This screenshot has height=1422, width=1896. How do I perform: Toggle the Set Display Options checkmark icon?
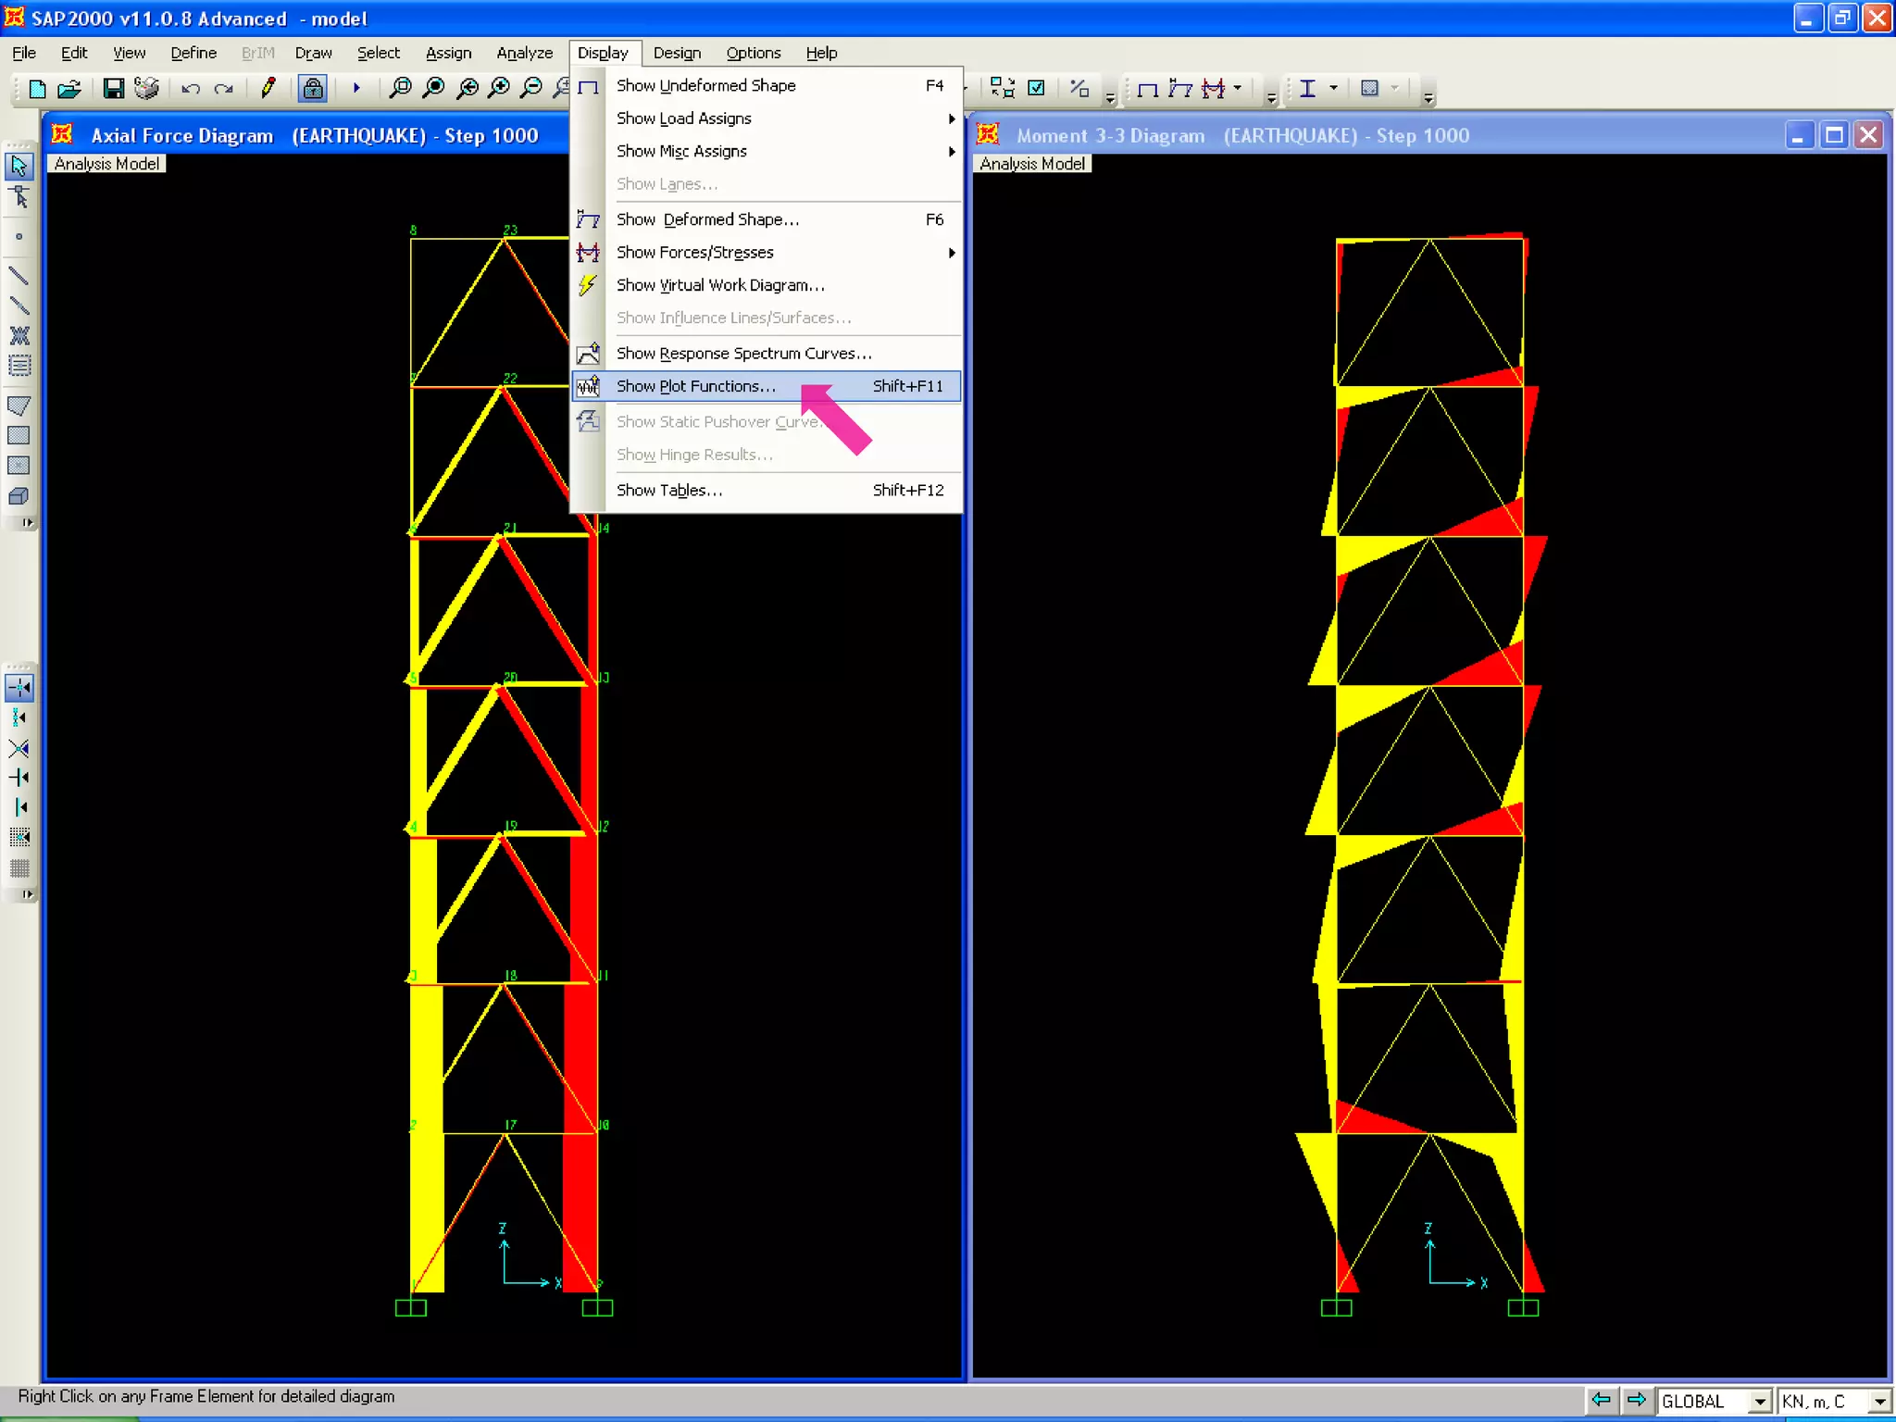tap(1037, 89)
